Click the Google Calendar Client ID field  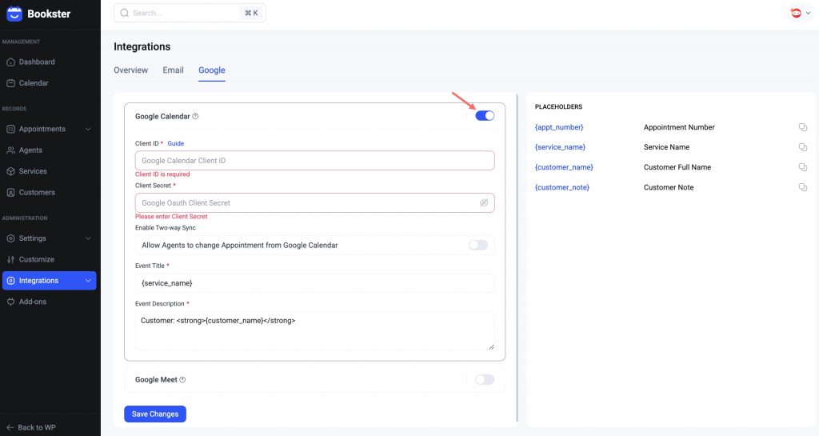coord(314,160)
